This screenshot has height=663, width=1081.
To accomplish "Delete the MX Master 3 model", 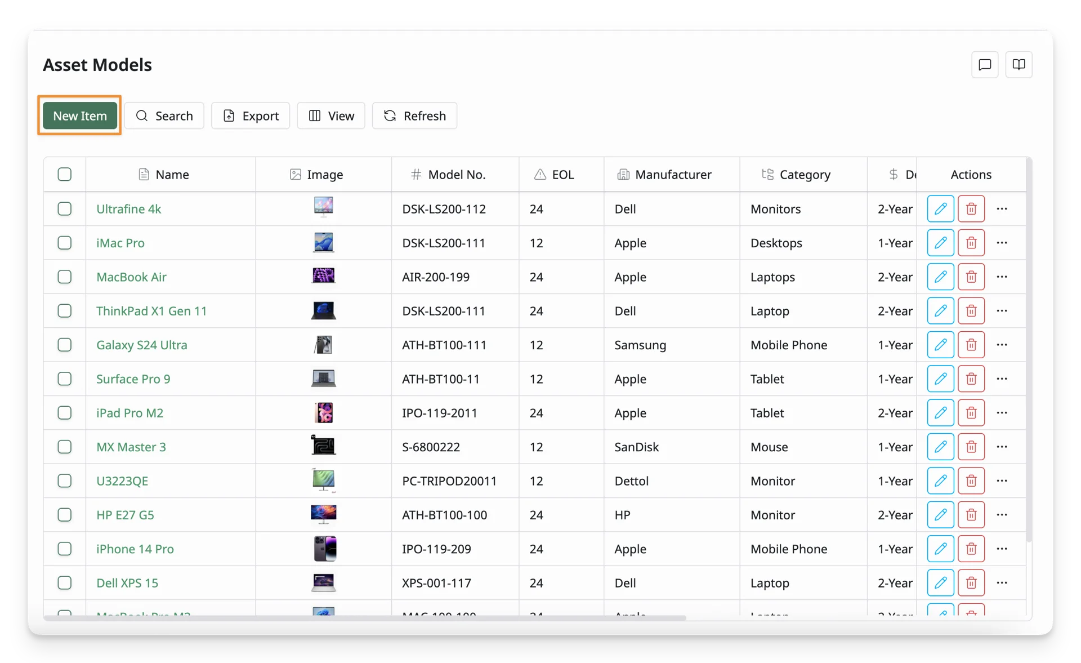I will click(x=971, y=447).
